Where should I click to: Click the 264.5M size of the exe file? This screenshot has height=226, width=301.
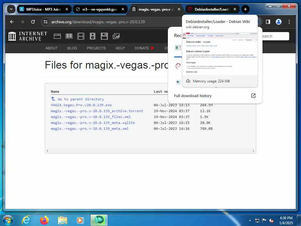point(206,105)
